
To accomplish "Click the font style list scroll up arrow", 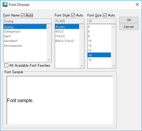I will pos(81,27).
